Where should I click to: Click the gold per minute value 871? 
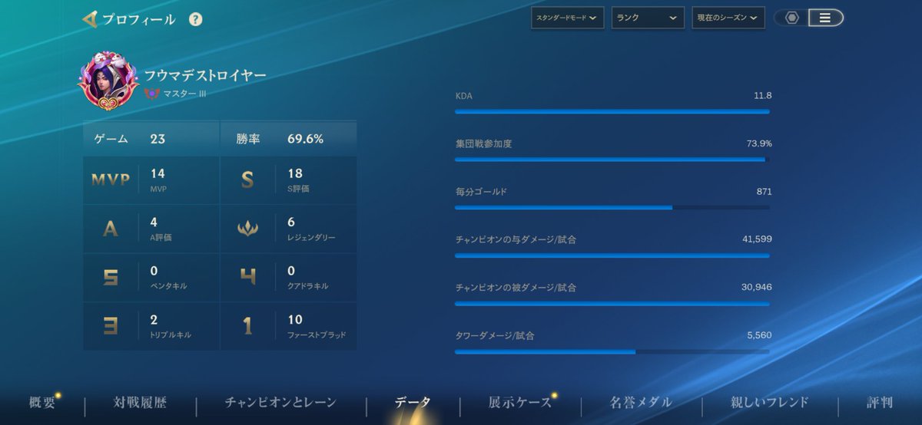[764, 191]
